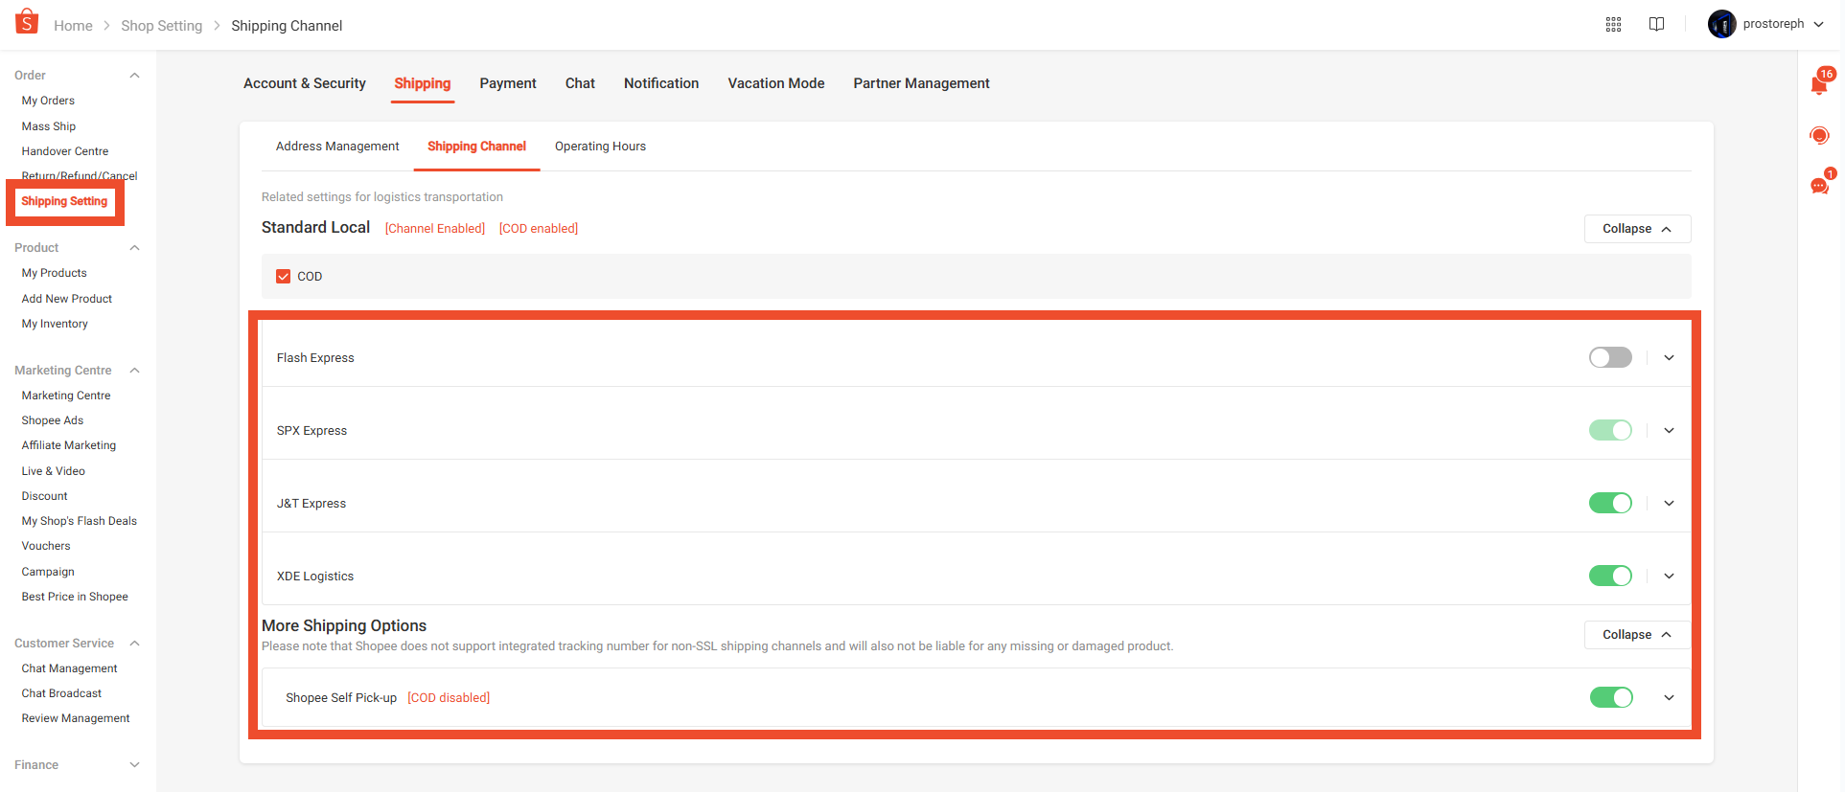Click the support headset icon
Image resolution: width=1845 pixels, height=792 pixels.
(1818, 136)
